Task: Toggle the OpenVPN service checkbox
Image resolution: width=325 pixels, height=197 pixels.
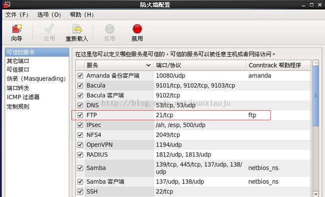Action: [80, 145]
